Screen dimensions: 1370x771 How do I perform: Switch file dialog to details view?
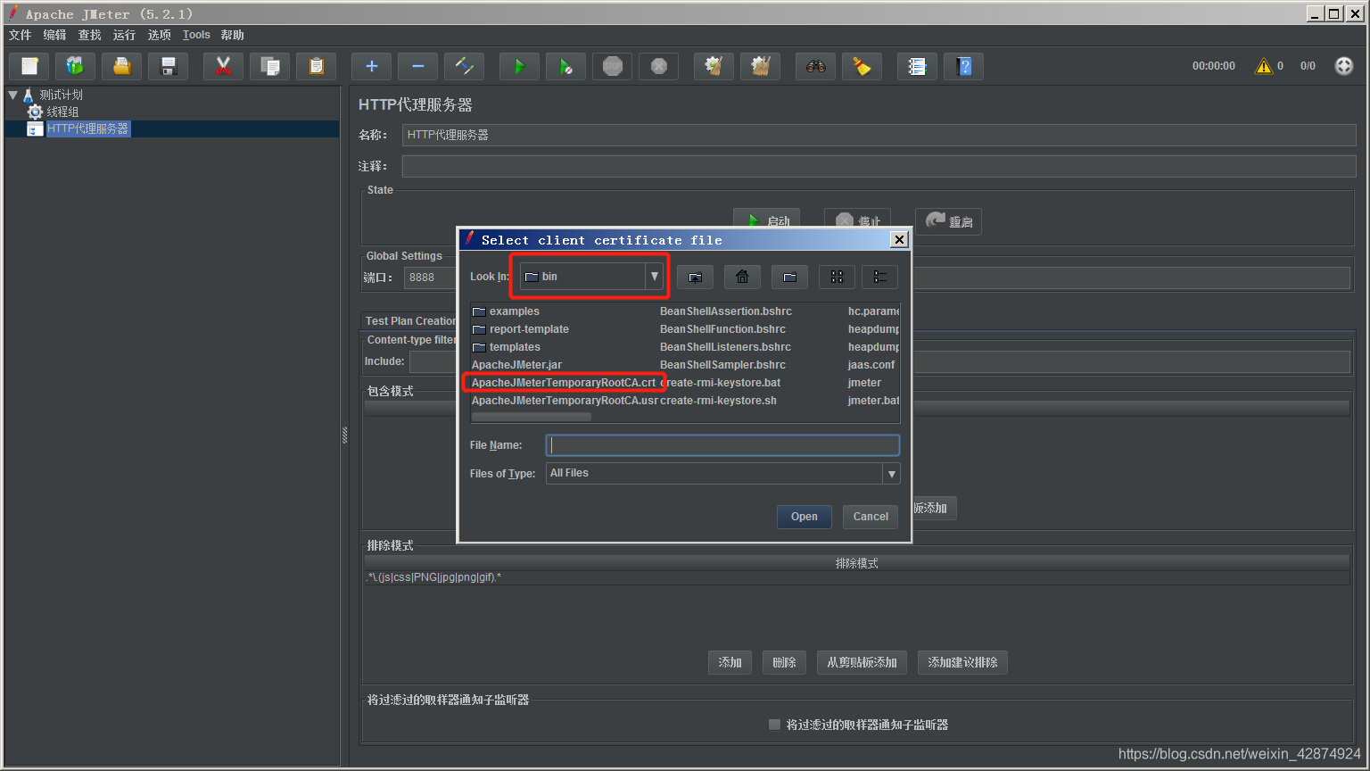click(879, 277)
